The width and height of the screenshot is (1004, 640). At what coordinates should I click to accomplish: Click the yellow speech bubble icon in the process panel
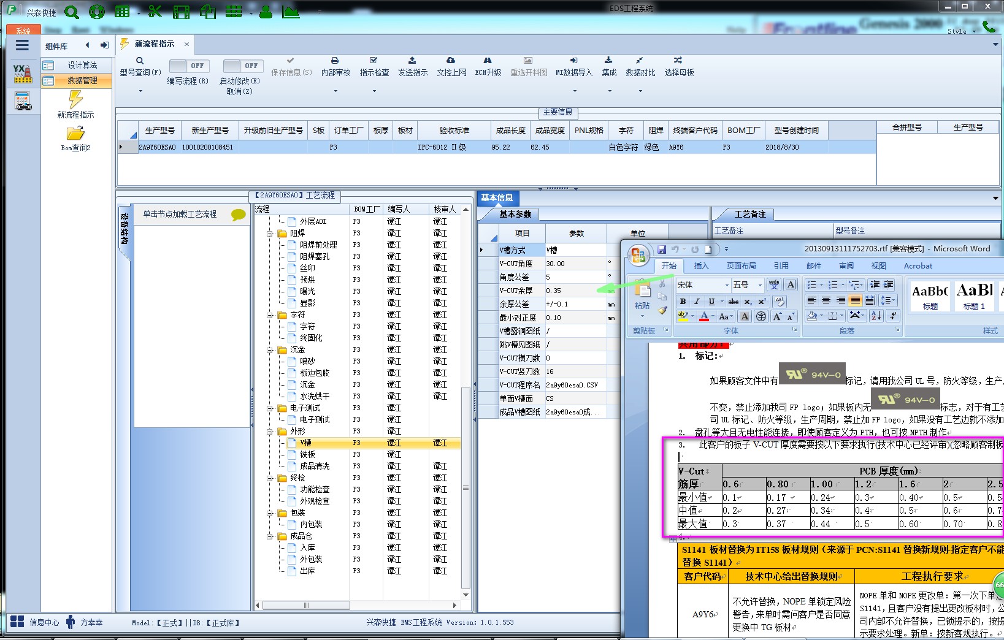point(238,215)
